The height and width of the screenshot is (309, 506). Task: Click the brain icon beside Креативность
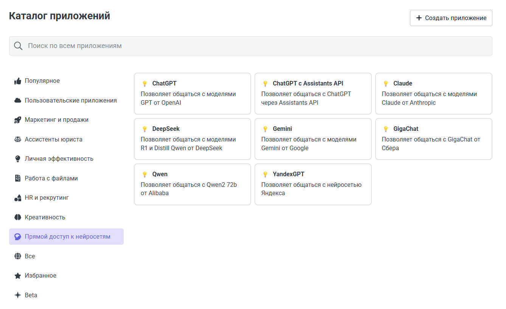(17, 217)
